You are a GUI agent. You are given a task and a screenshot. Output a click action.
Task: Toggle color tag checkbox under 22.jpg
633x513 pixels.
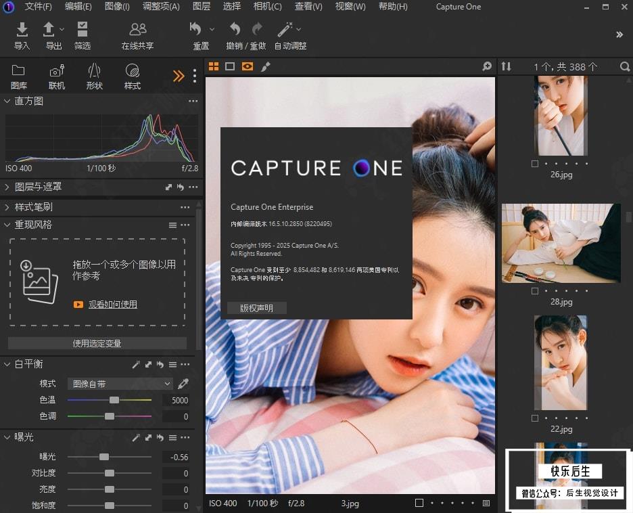click(x=535, y=418)
